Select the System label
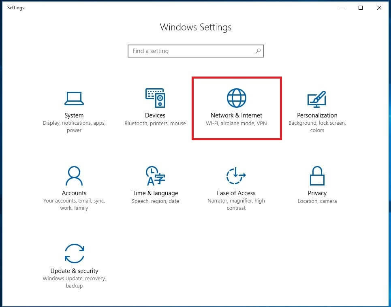The width and height of the screenshot is (391, 307). pos(74,115)
